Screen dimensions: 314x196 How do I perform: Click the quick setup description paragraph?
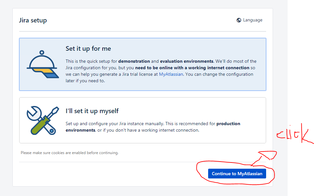(161, 71)
